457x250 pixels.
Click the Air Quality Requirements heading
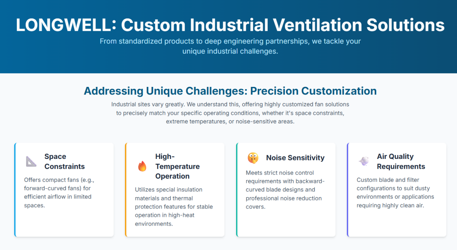coord(401,162)
